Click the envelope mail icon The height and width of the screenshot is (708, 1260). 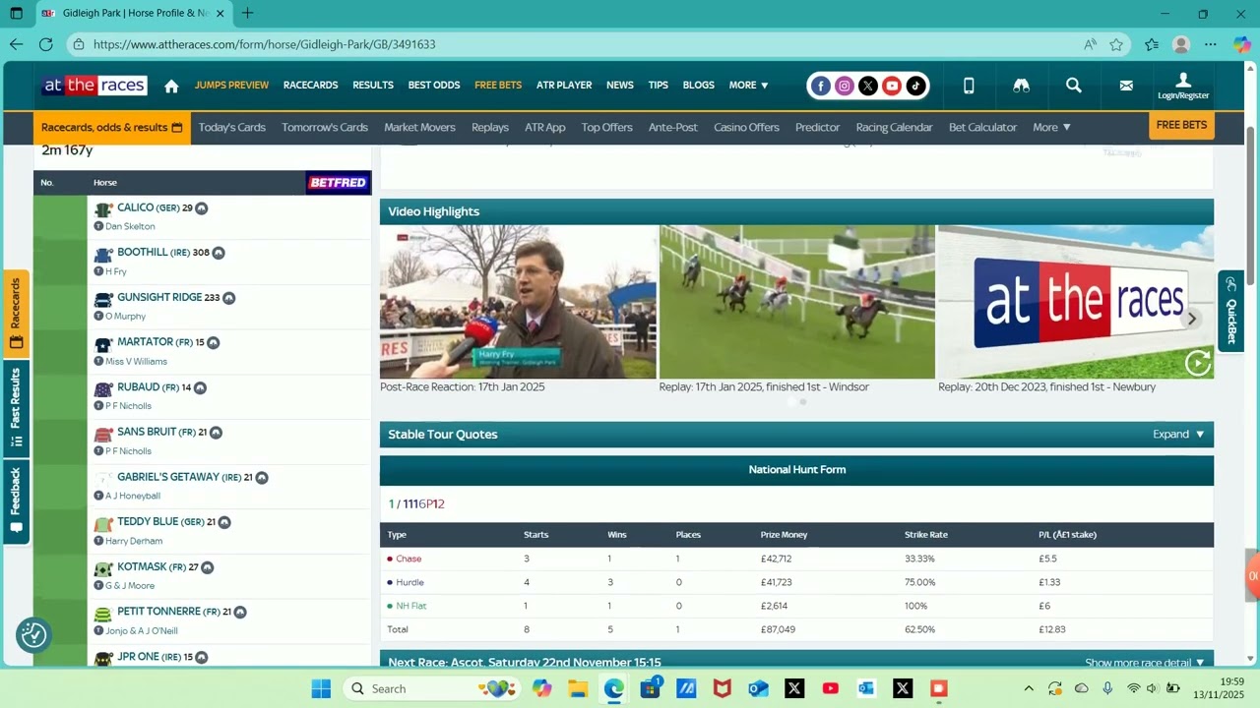click(x=1126, y=86)
